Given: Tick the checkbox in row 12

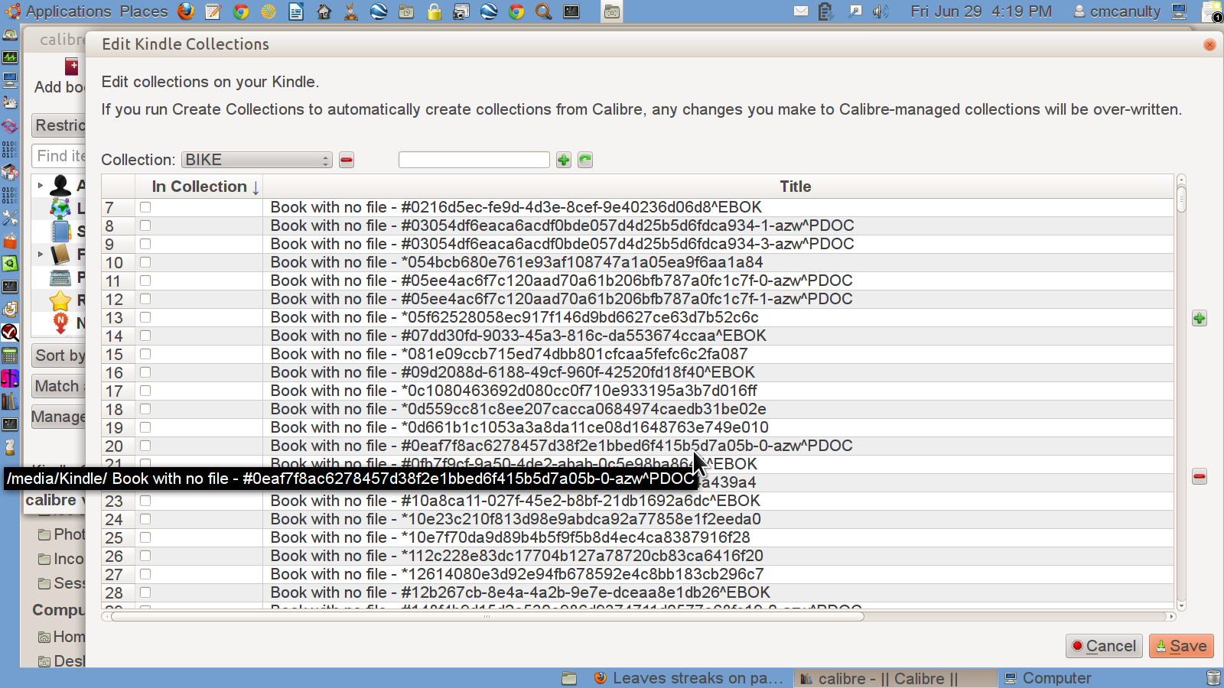Looking at the screenshot, I should pyautogui.click(x=145, y=299).
